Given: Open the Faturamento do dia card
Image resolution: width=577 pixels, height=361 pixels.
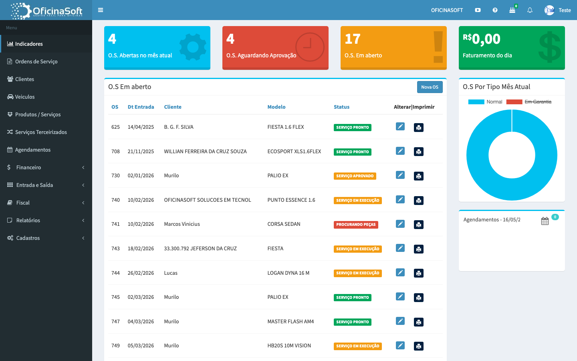Looking at the screenshot, I should pyautogui.click(x=512, y=48).
